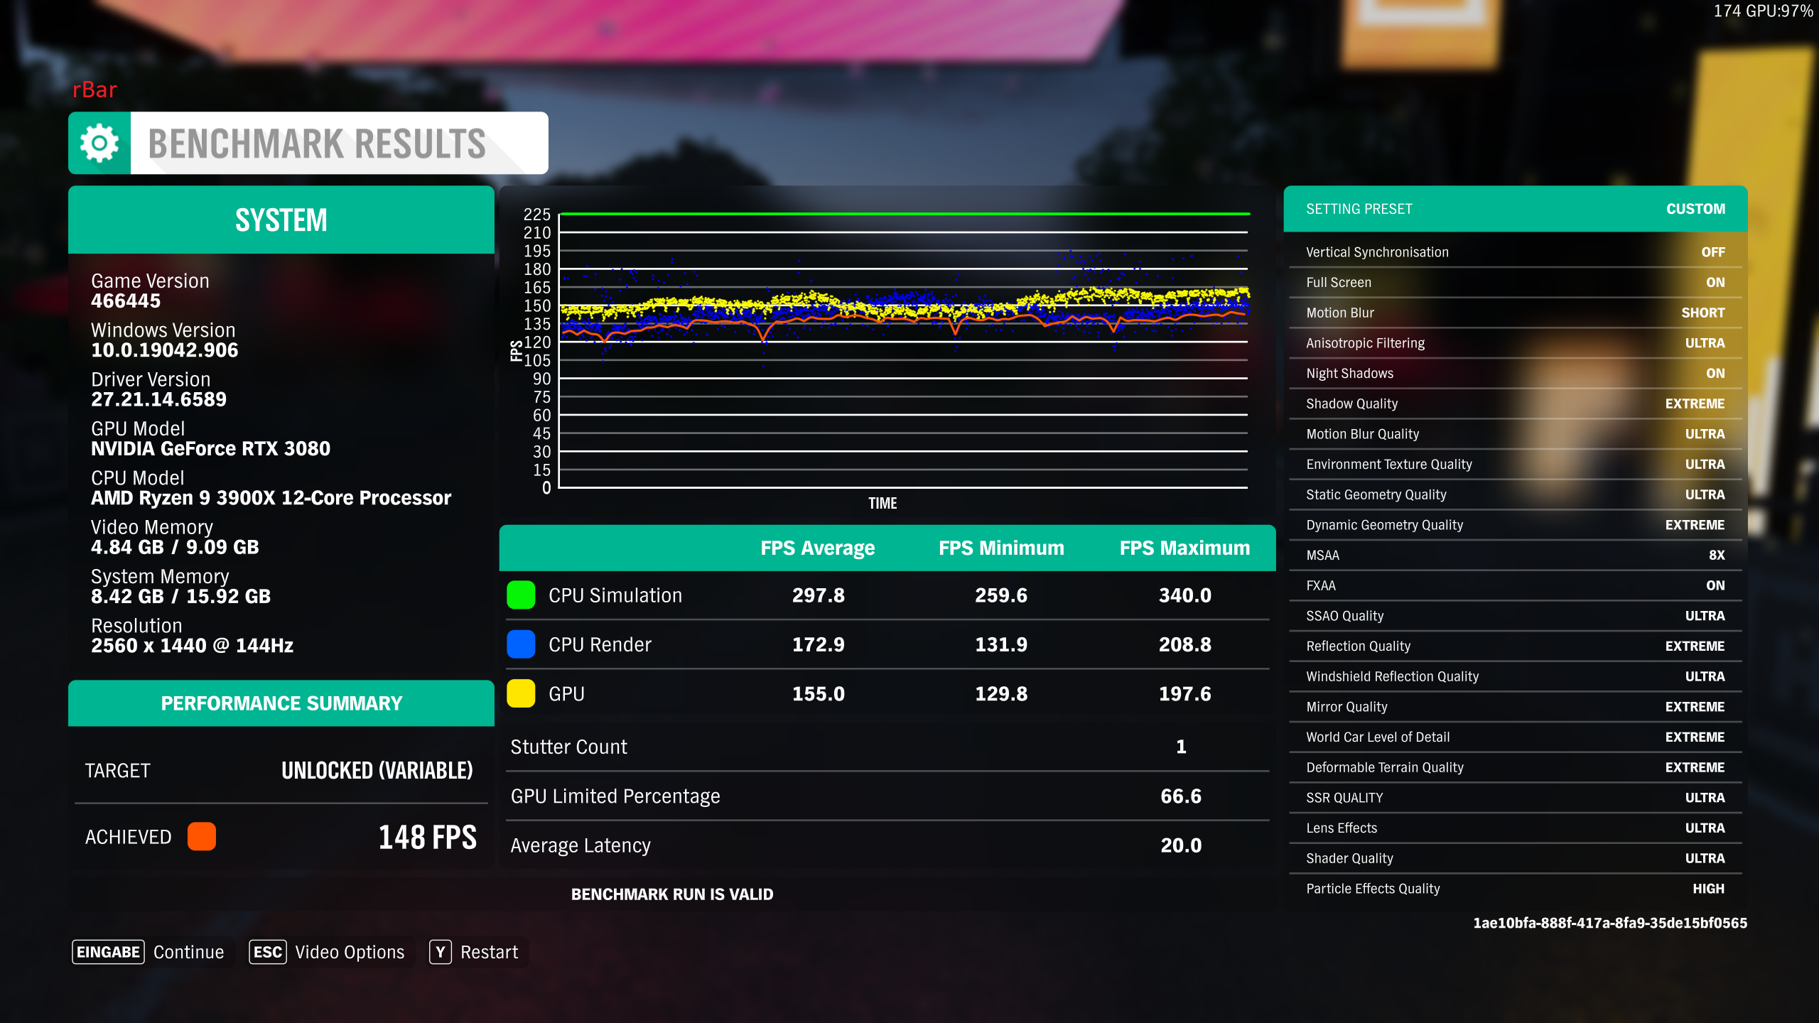
Task: Select the yellow GPU legend swatch
Action: [x=520, y=693]
